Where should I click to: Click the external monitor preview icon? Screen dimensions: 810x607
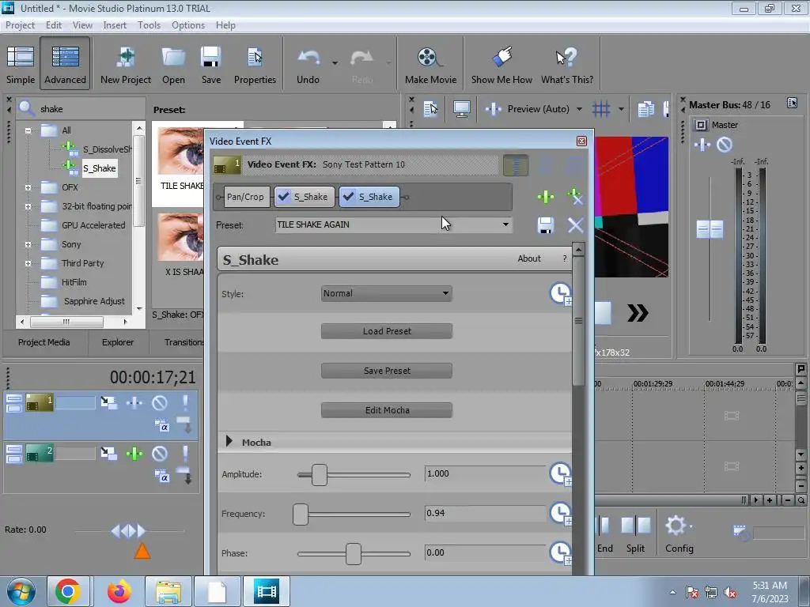tap(461, 109)
